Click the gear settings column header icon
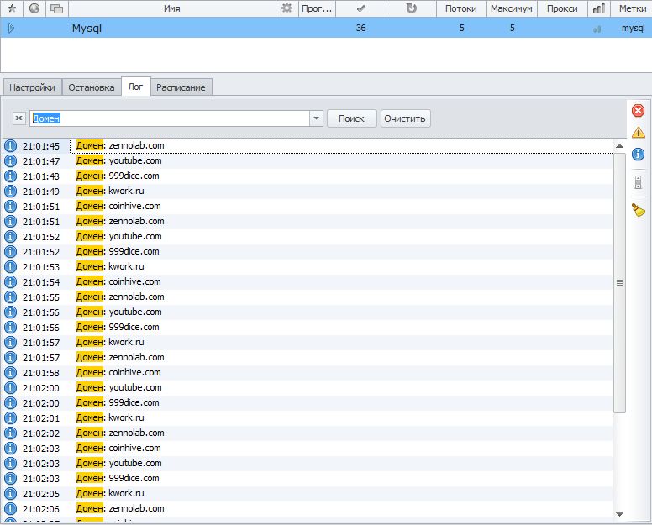The image size is (652, 525). tap(287, 8)
